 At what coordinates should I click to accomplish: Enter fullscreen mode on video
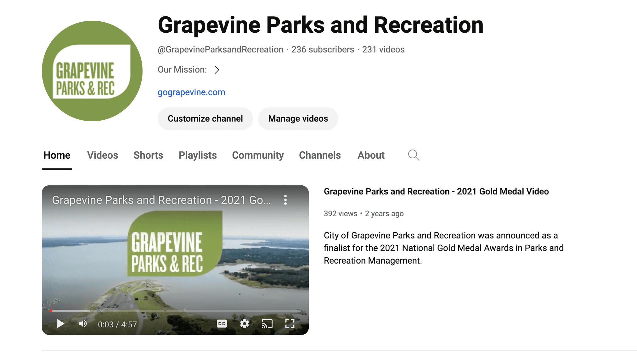point(290,324)
